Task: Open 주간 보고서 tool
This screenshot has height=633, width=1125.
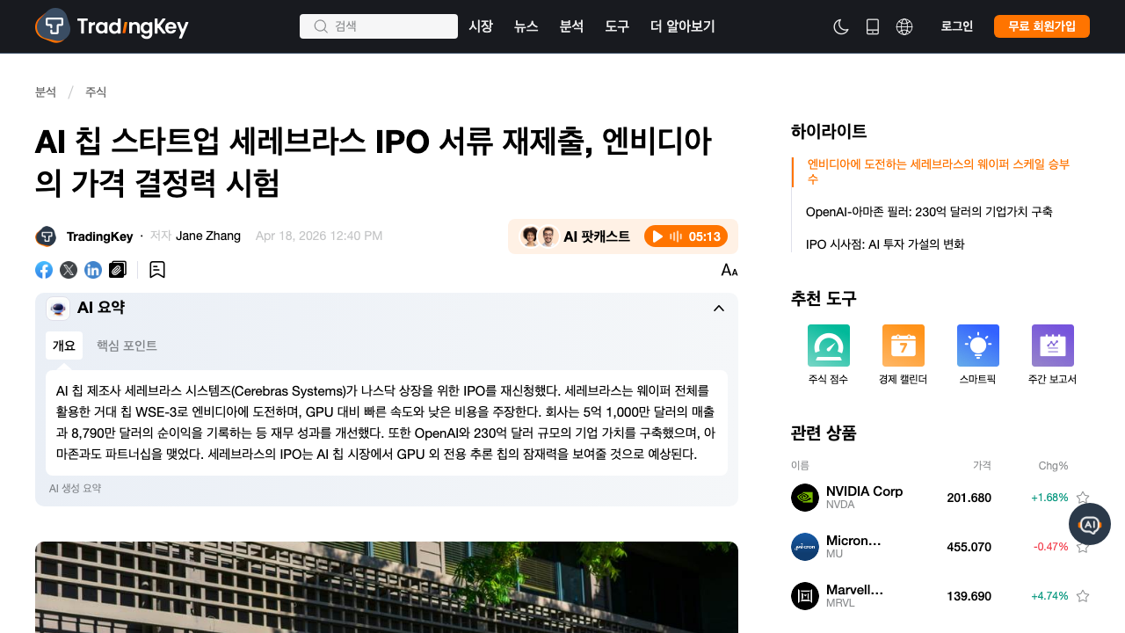Action: click(x=1052, y=355)
